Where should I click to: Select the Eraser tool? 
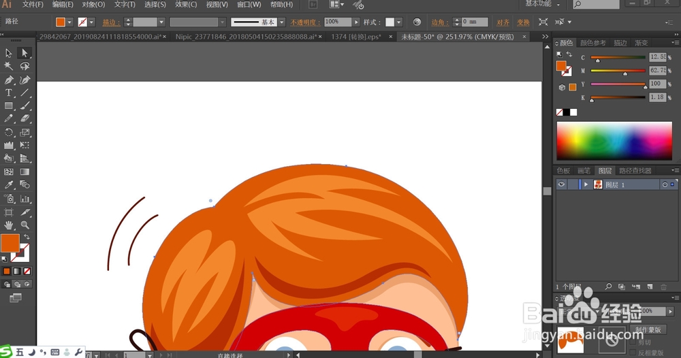(x=25, y=118)
